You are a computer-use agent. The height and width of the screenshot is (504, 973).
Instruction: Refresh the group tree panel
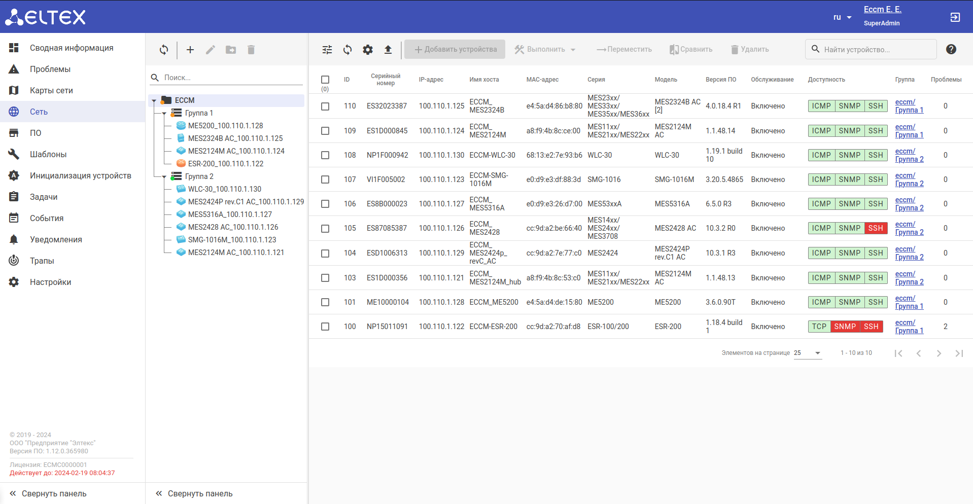164,50
